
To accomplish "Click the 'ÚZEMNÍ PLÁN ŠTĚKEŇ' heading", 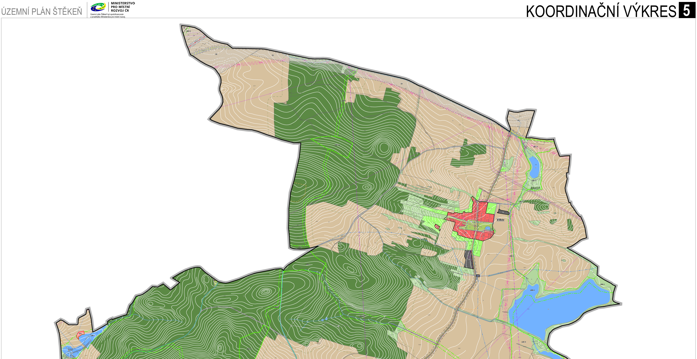I will click(x=42, y=12).
